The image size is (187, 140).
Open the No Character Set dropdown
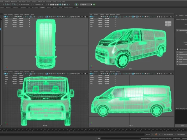(x=168, y=135)
